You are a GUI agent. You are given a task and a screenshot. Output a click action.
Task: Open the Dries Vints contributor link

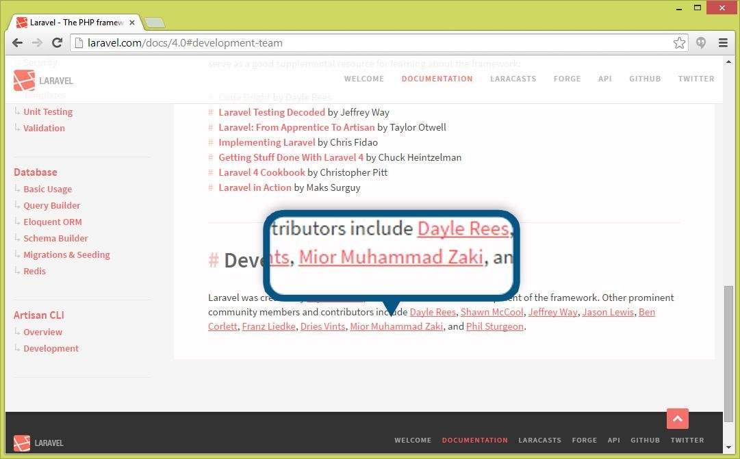pyautogui.click(x=323, y=326)
